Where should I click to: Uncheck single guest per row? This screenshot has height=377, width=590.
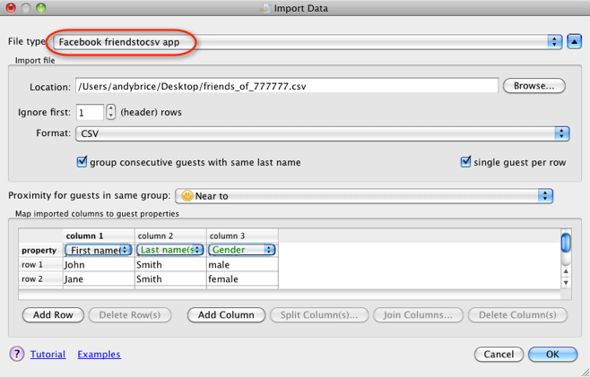coord(465,162)
